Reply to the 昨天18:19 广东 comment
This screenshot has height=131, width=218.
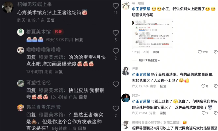pos(51,20)
